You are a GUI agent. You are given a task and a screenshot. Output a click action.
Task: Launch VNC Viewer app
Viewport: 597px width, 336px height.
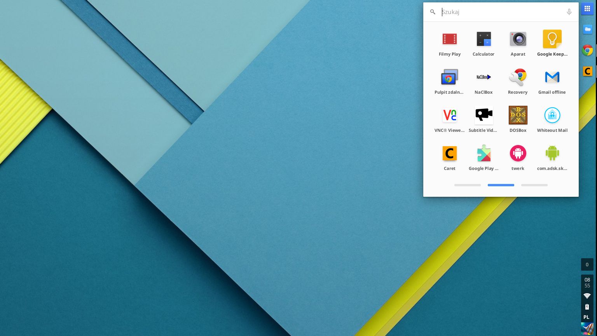[450, 115]
